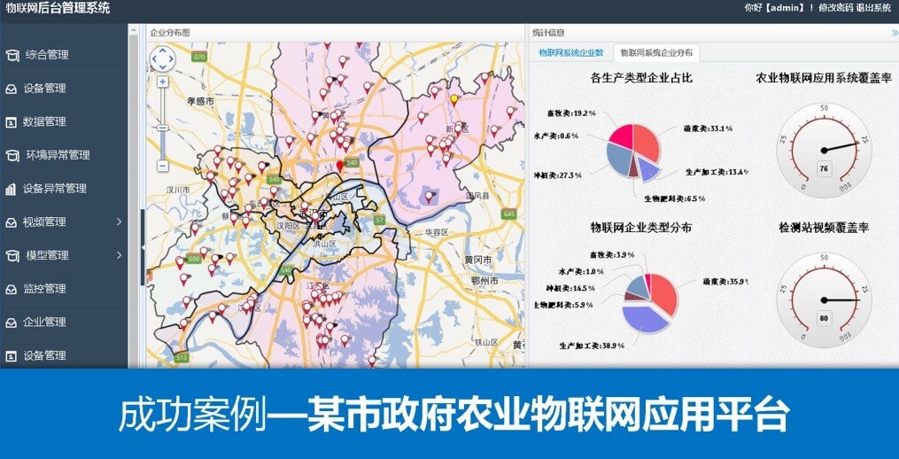The image size is (899, 459).
Task: Expand the 视频管理 submenu arrow
Action: tap(120, 222)
